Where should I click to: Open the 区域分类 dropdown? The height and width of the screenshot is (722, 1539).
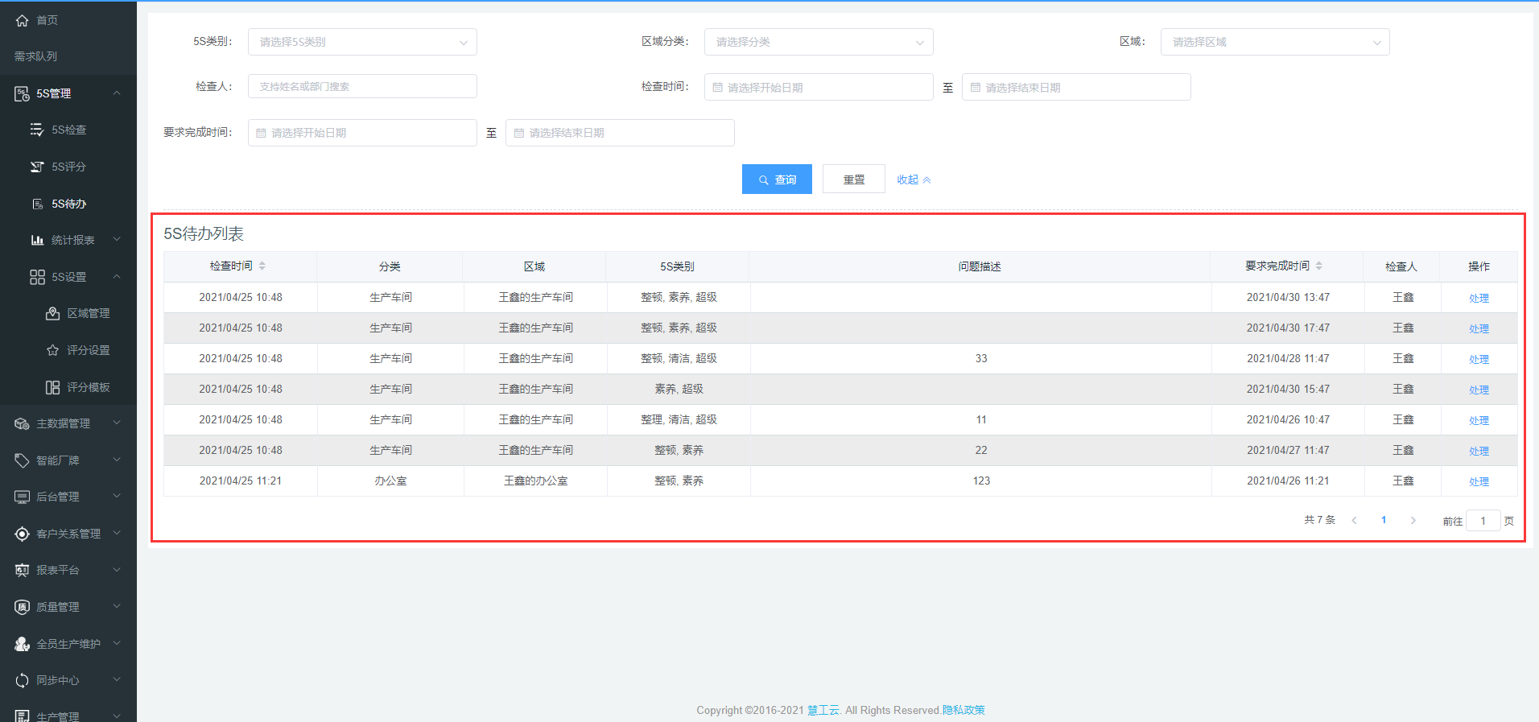click(x=818, y=42)
